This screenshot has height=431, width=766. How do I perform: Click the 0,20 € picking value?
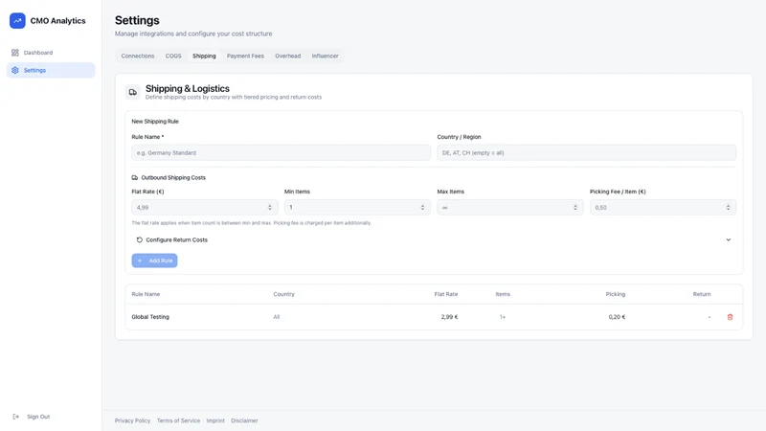click(x=617, y=317)
